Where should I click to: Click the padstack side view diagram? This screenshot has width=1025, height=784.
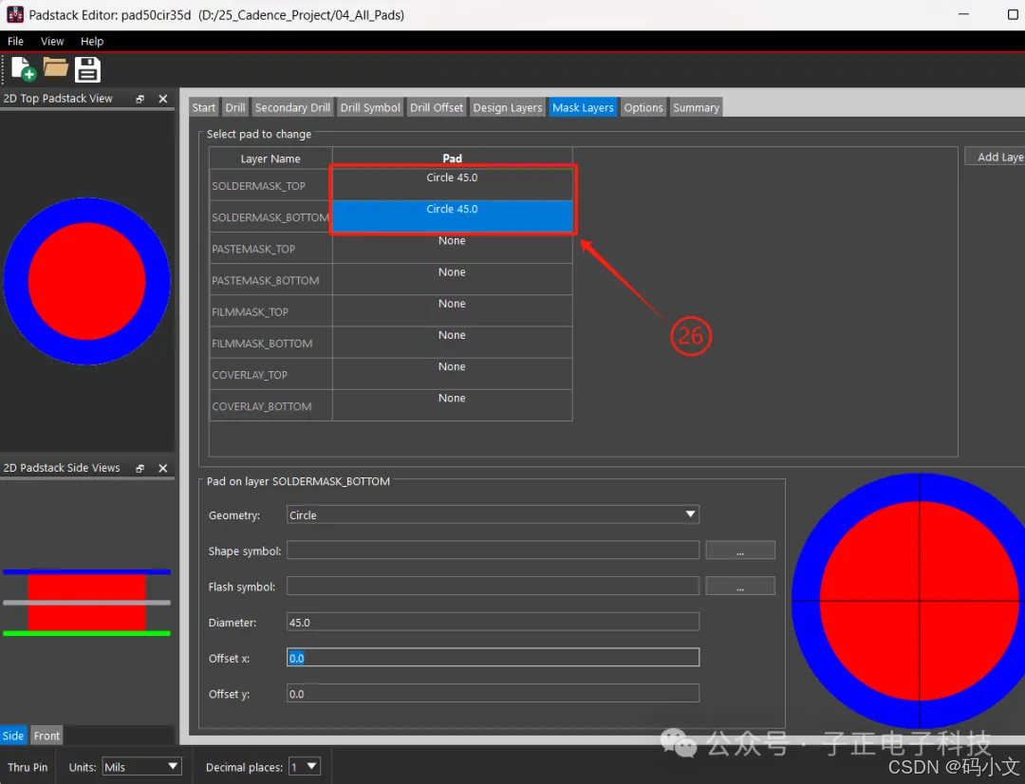point(87,602)
